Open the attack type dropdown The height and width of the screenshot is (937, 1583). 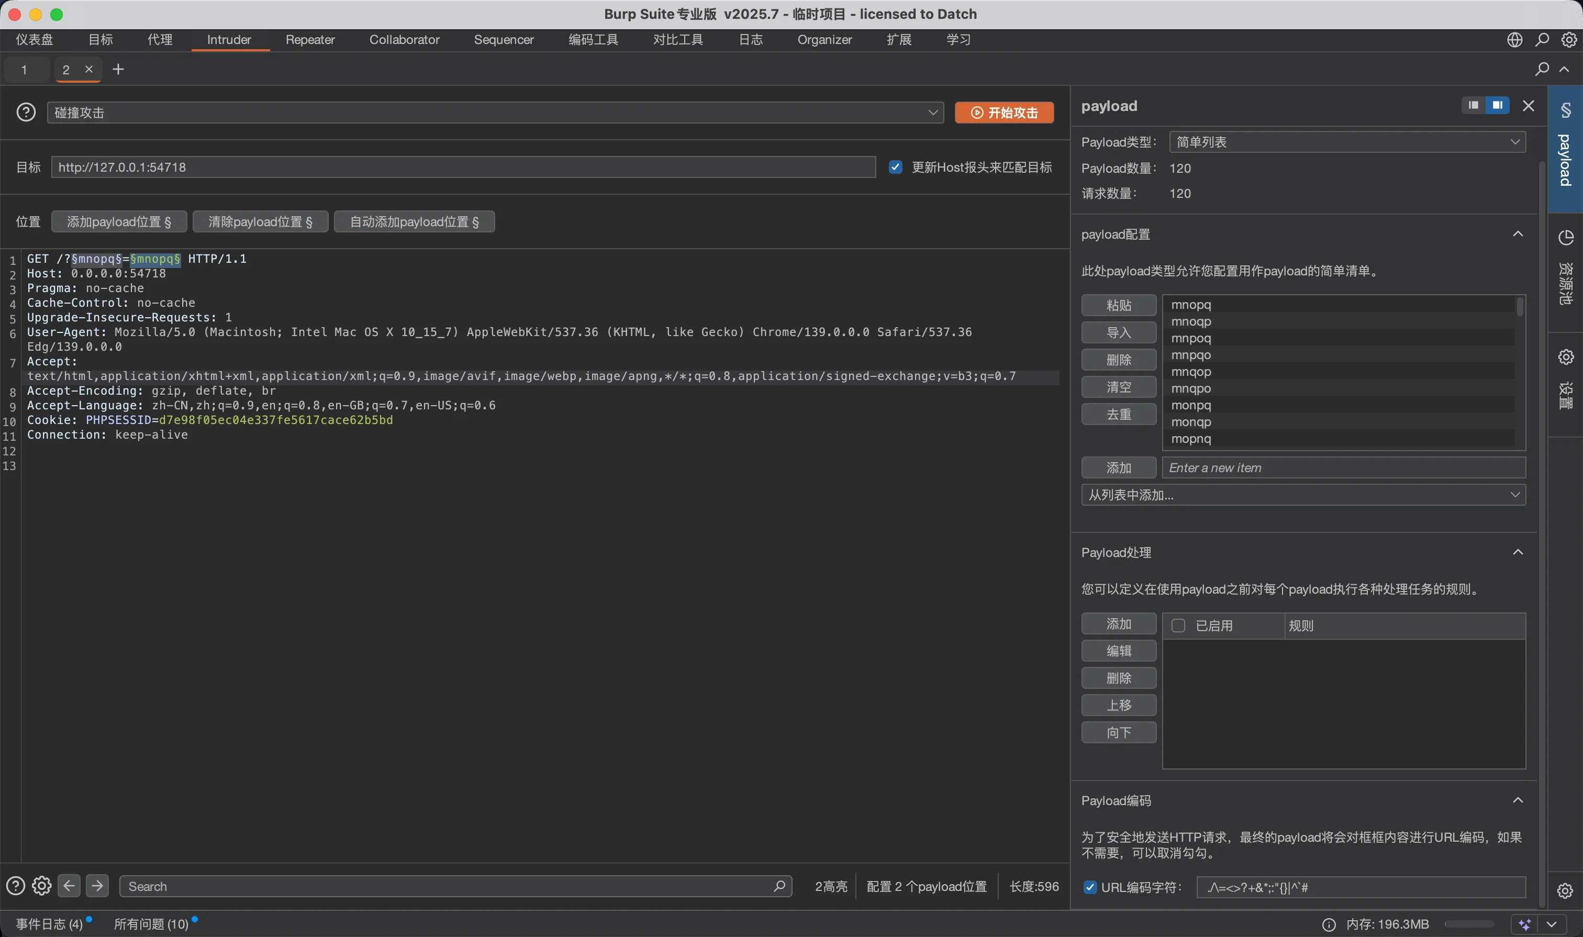pos(495,113)
